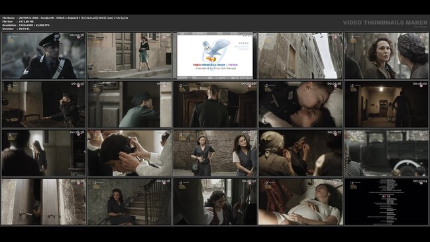Screen dimensions: 430x242
Task: Select the thumbnail of a woman walking past wooden door
Action: pos(129,56)
